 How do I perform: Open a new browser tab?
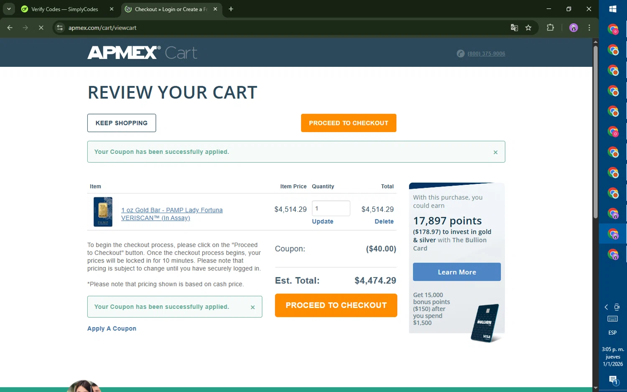coord(231,9)
